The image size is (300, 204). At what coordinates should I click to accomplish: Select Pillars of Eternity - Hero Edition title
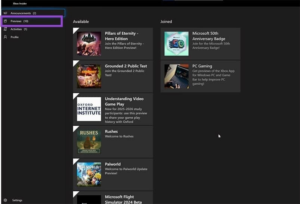(121, 36)
